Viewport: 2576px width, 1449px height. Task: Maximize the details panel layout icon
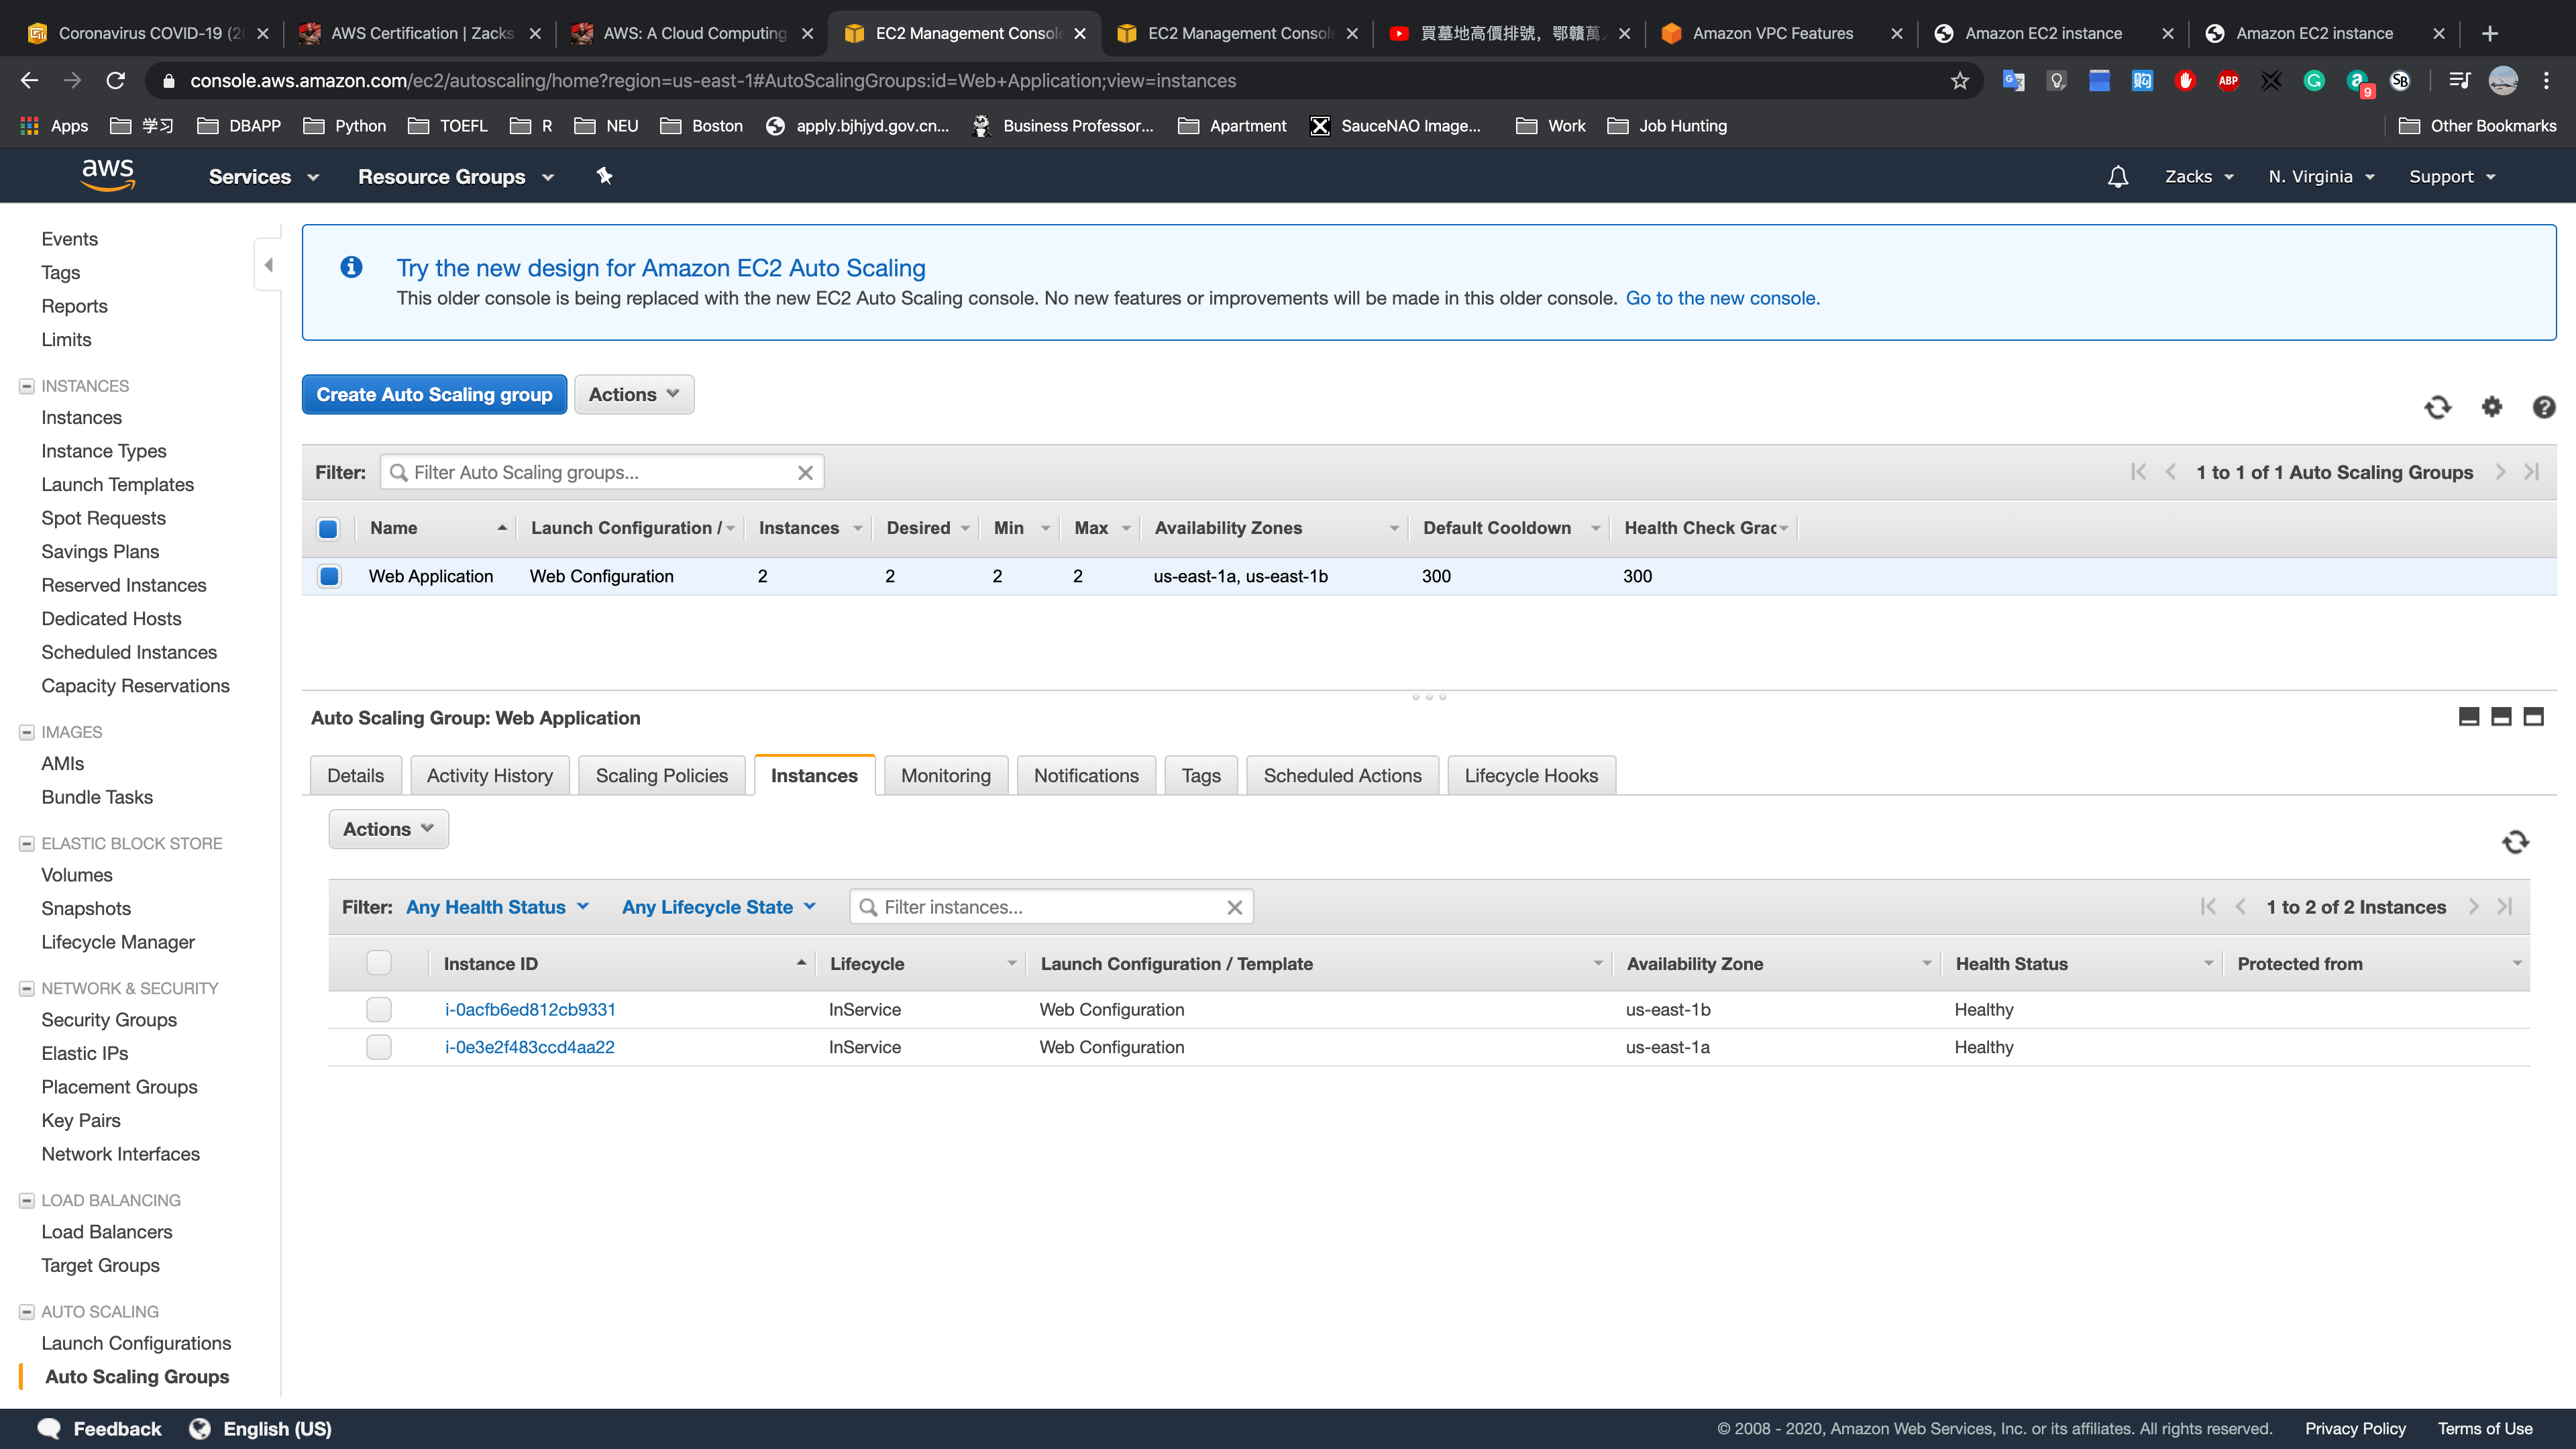click(x=2533, y=717)
